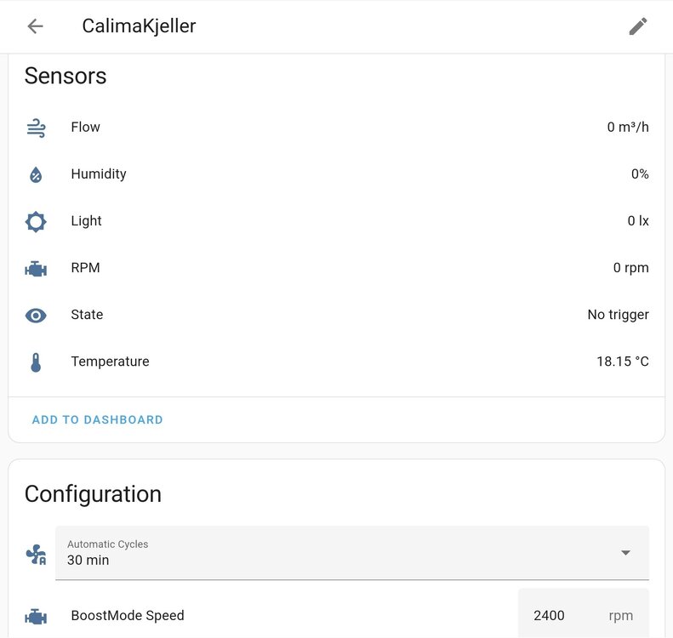Click the BoostMode Speed rpm field
The image size is (673, 638).
click(562, 616)
